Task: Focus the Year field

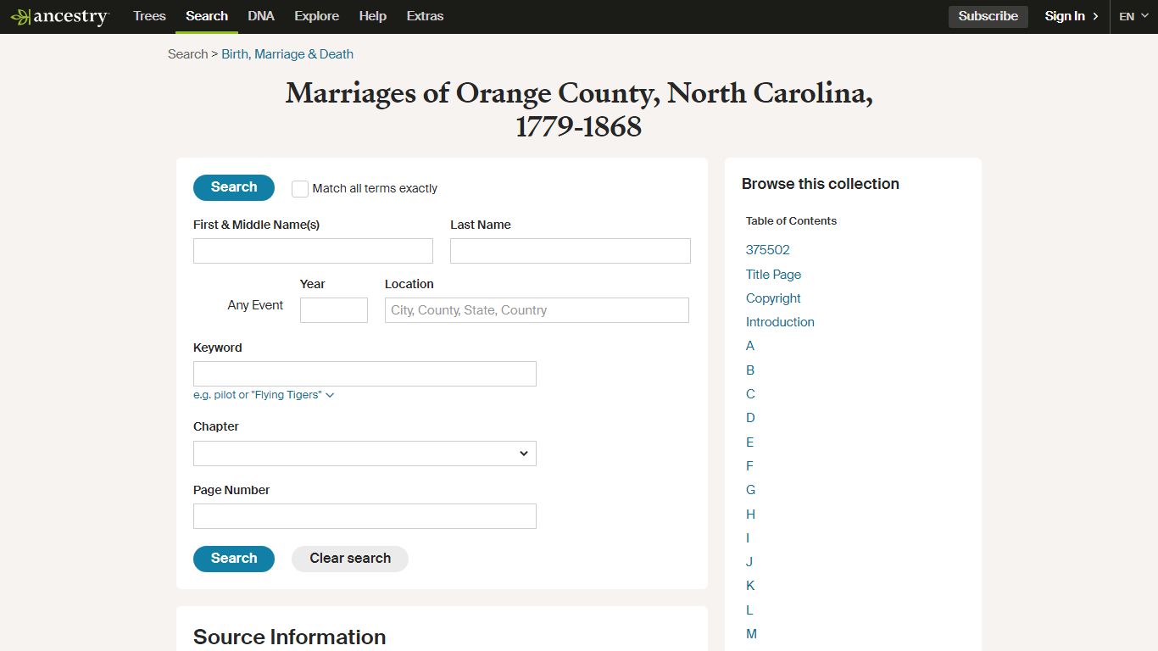Action: [x=334, y=310]
